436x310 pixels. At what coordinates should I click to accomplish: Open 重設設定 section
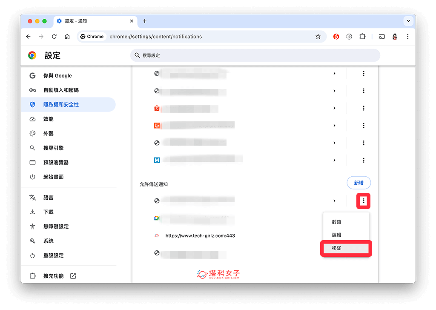[69, 255]
